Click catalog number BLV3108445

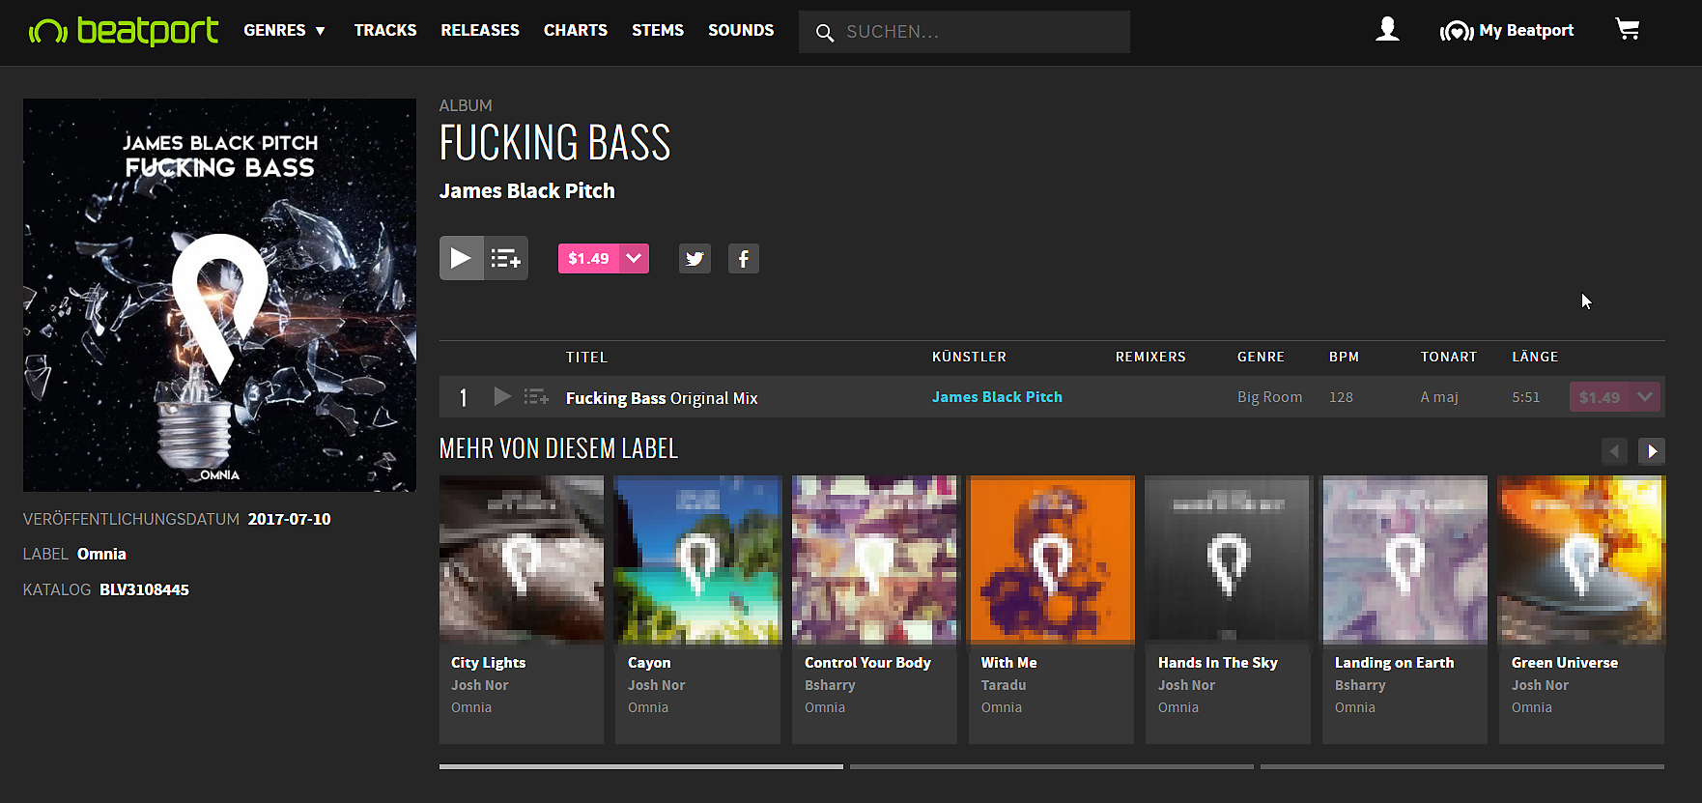144,590
